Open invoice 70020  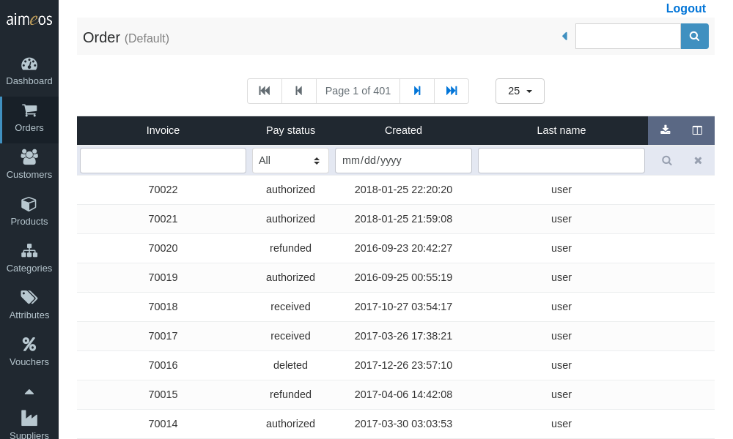163,248
